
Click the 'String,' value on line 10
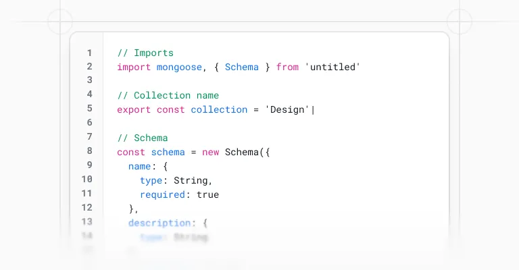(193, 180)
